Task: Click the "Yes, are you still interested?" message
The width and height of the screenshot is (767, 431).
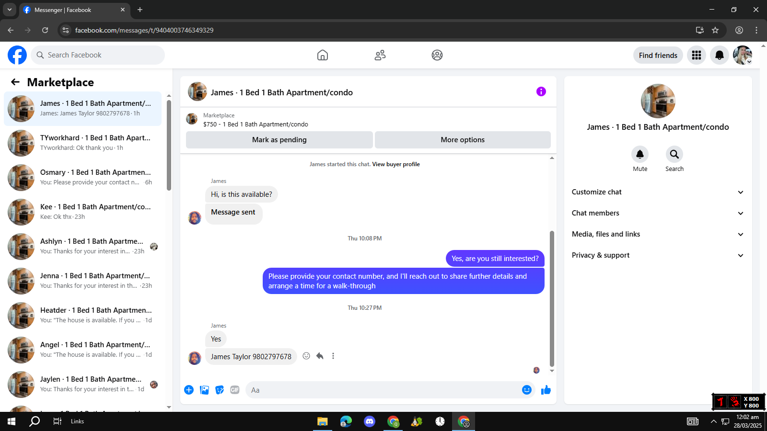Action: 495,259
